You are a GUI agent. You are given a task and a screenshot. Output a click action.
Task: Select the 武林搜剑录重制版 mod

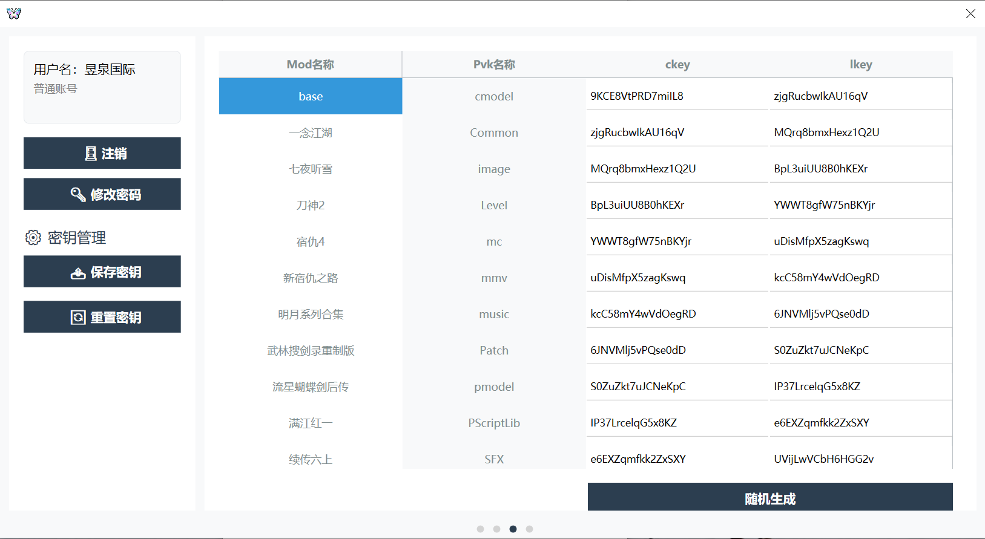[x=310, y=350]
